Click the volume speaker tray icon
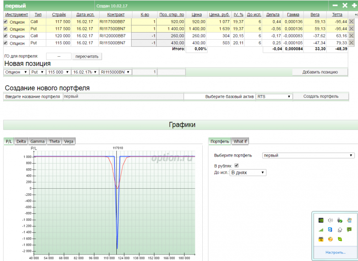The image size is (358, 261). (x=330, y=220)
